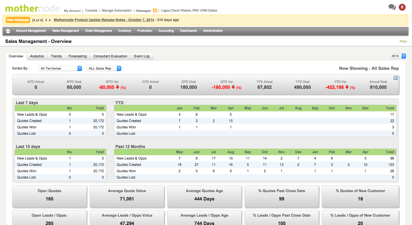
Task: Click the next message arrow after 4 of 4
Action: coord(50,20)
